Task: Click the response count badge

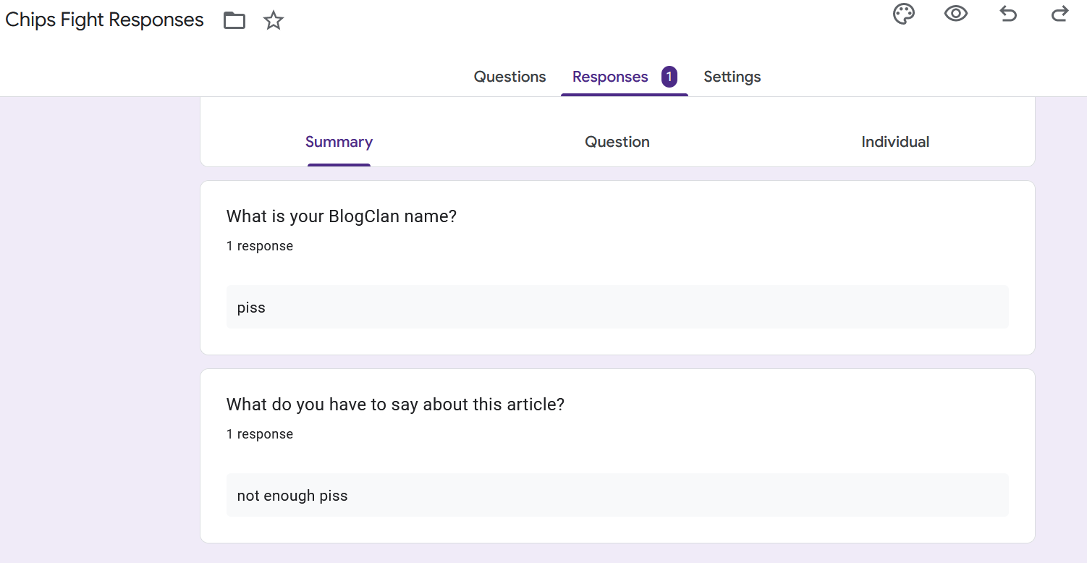Action: click(669, 77)
